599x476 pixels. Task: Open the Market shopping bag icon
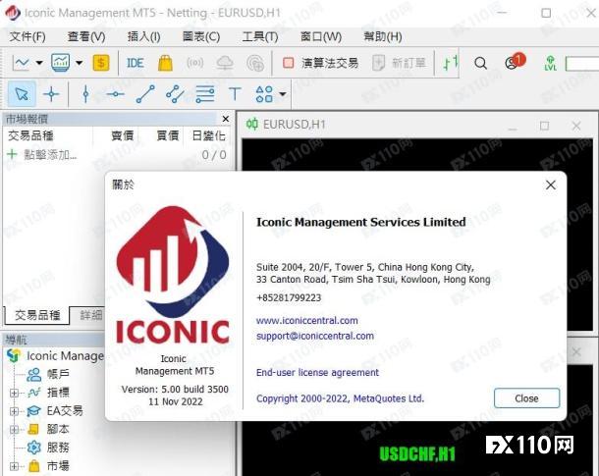(165, 63)
